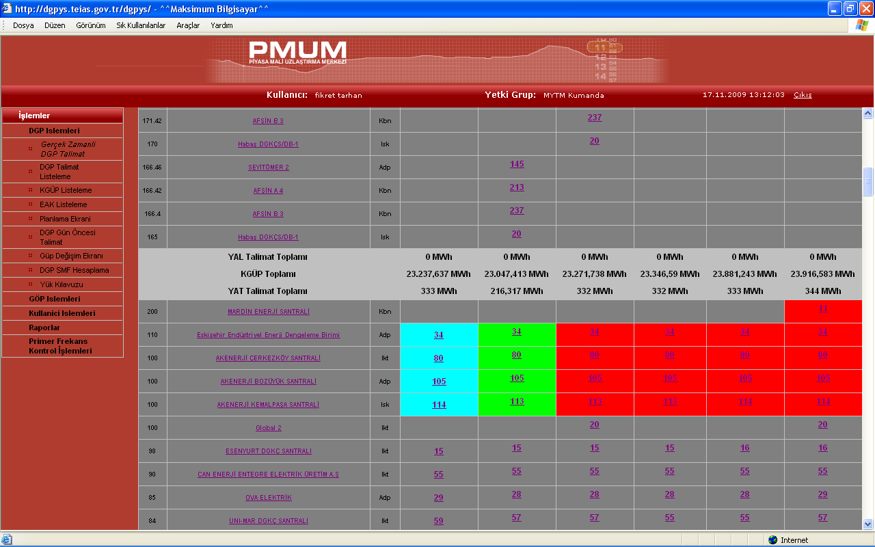Click the MARDİN ENERJİ SANTRALİ link
Screen dimensions: 875x547
pyautogui.click(x=269, y=312)
